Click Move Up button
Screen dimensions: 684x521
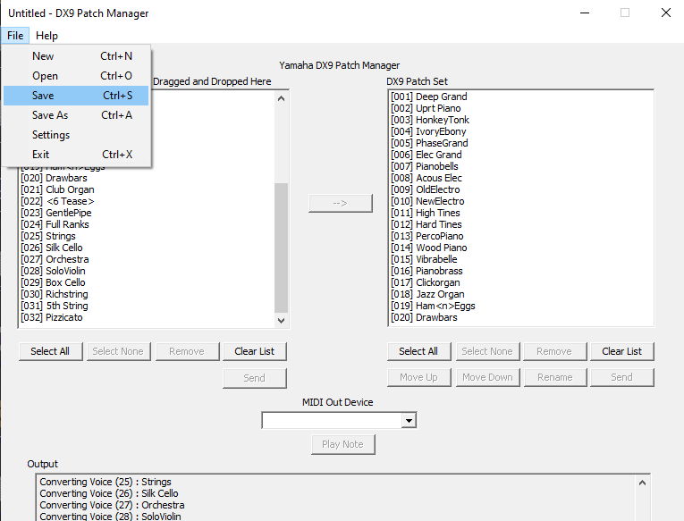tap(418, 377)
